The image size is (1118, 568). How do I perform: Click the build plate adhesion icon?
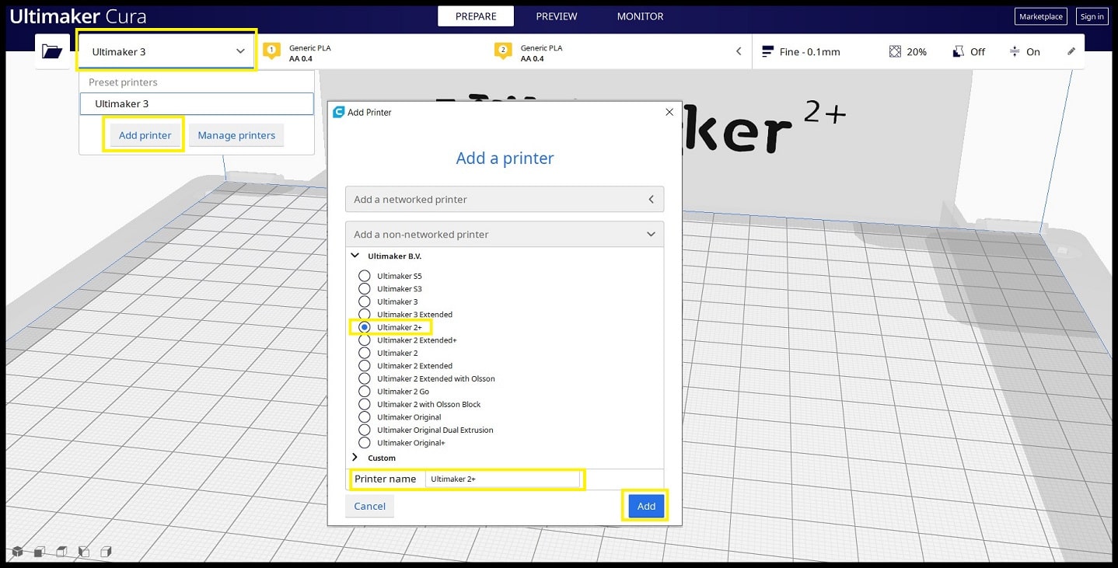pyautogui.click(x=1015, y=51)
